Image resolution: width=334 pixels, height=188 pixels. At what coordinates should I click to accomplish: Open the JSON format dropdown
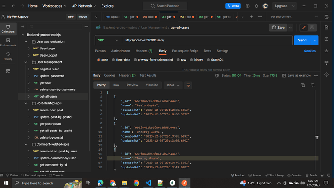tap(173, 85)
